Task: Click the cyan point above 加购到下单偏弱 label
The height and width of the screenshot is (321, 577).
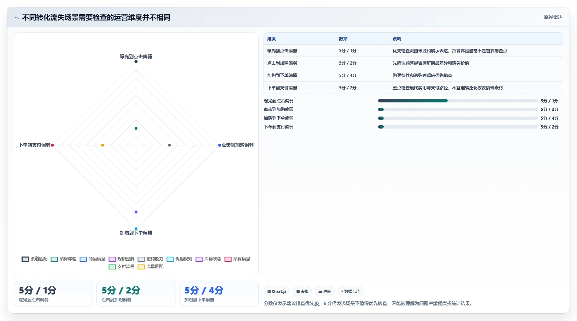Action: pos(136,229)
